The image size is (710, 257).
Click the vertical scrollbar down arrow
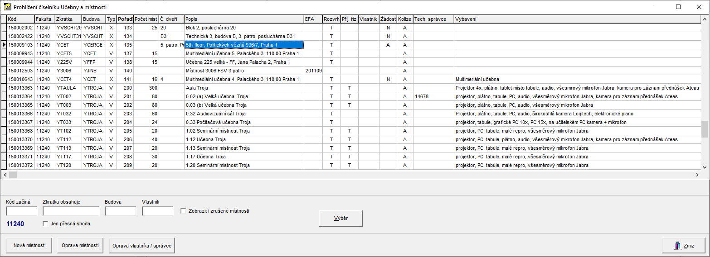pyautogui.click(x=705, y=167)
